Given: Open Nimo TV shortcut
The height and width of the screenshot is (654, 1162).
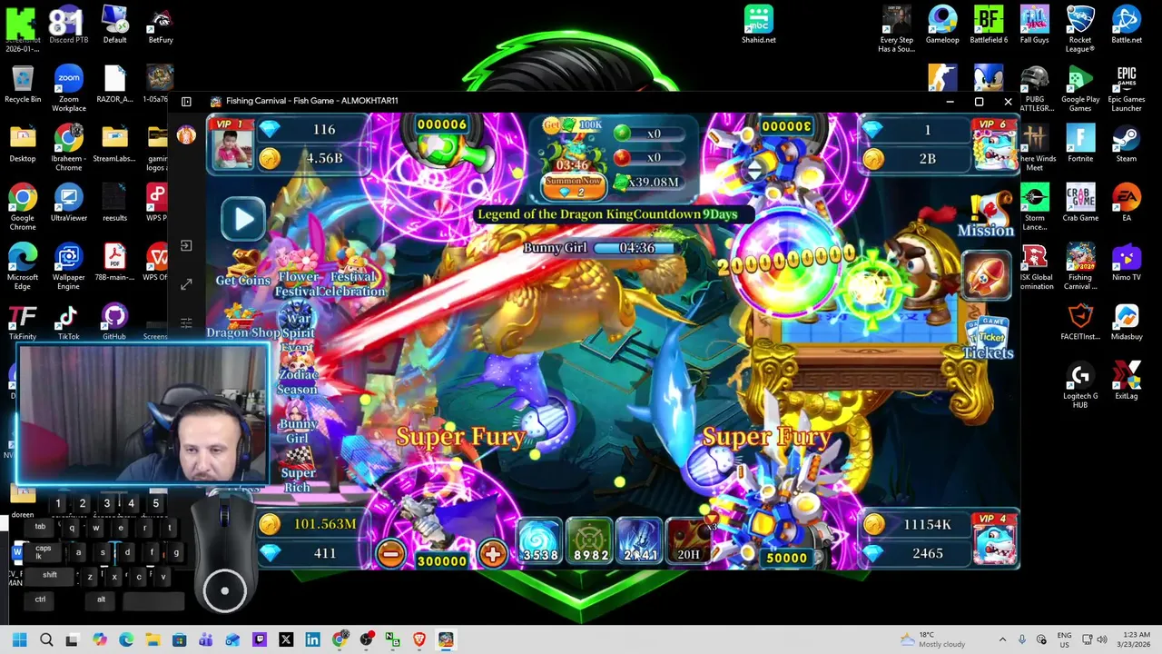Looking at the screenshot, I should coord(1127,263).
